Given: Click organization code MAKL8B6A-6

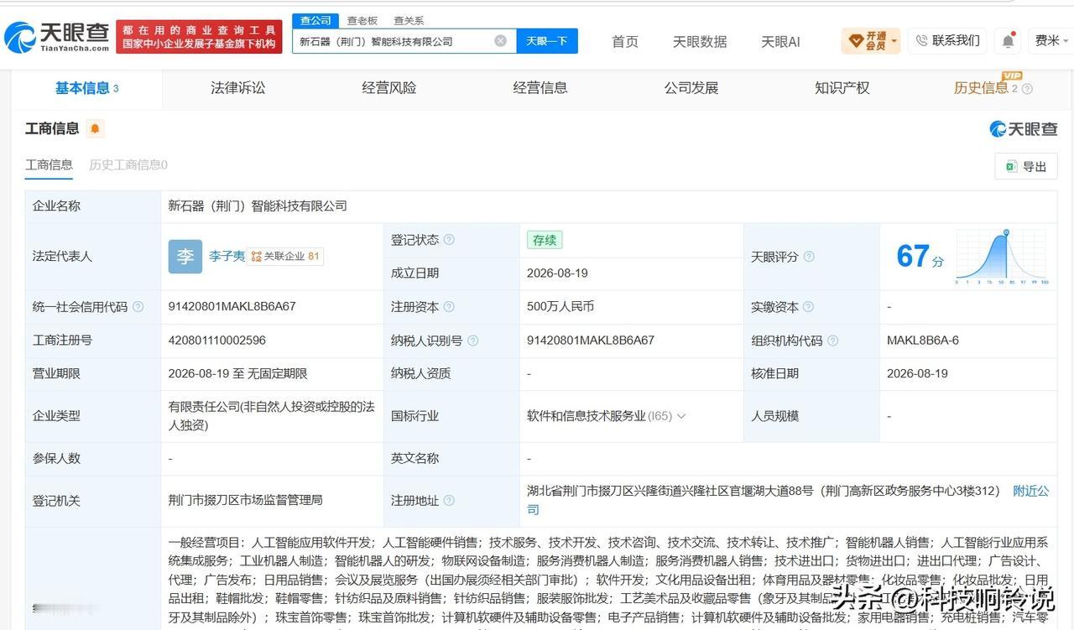Looking at the screenshot, I should pos(923,341).
